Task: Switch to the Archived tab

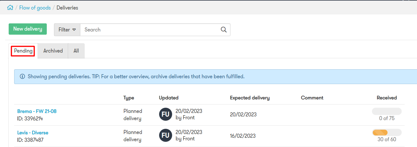Action: pyautogui.click(x=53, y=51)
